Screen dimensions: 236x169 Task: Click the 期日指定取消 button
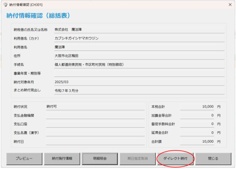(x=138, y=158)
